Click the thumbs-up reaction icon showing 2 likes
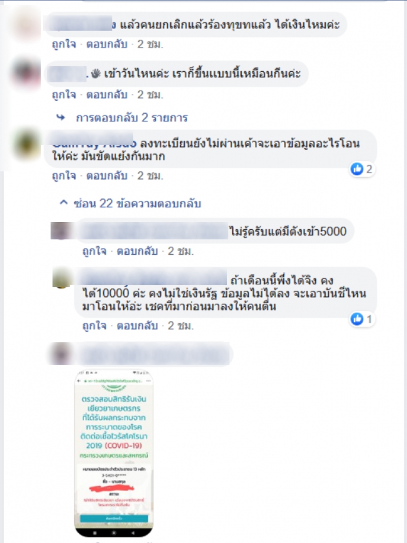Screen dimensions: 407x543 [x=357, y=169]
